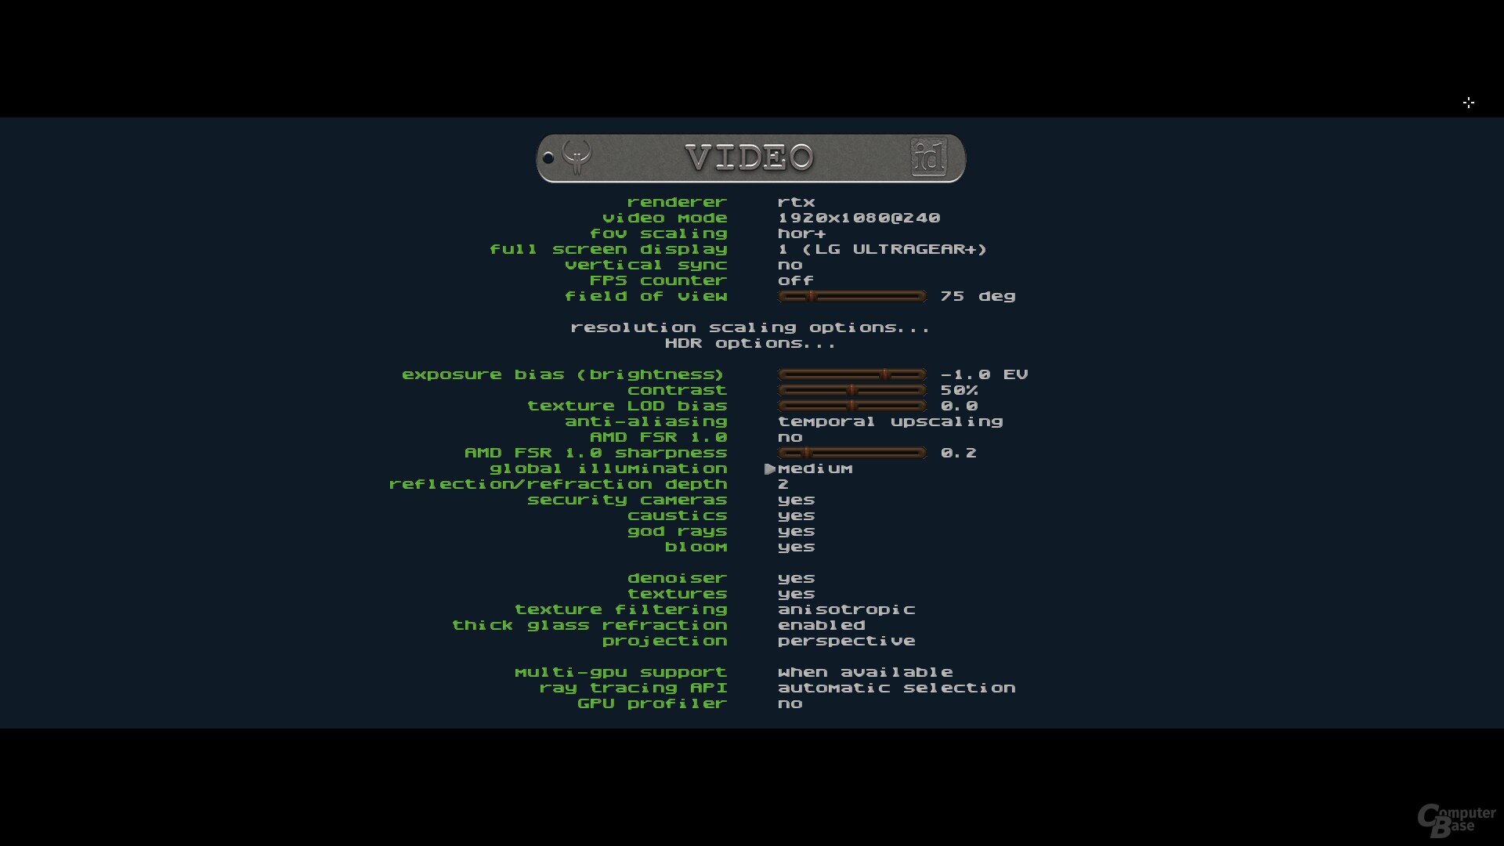Change the video mode 1920x1080@240 value
This screenshot has width=1504, height=846.
(859, 218)
